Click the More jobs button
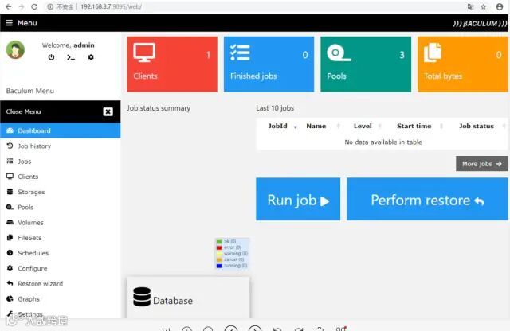This screenshot has width=510, height=331. (481, 164)
